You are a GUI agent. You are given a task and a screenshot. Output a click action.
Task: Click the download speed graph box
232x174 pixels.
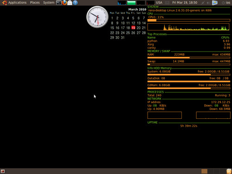213,115
